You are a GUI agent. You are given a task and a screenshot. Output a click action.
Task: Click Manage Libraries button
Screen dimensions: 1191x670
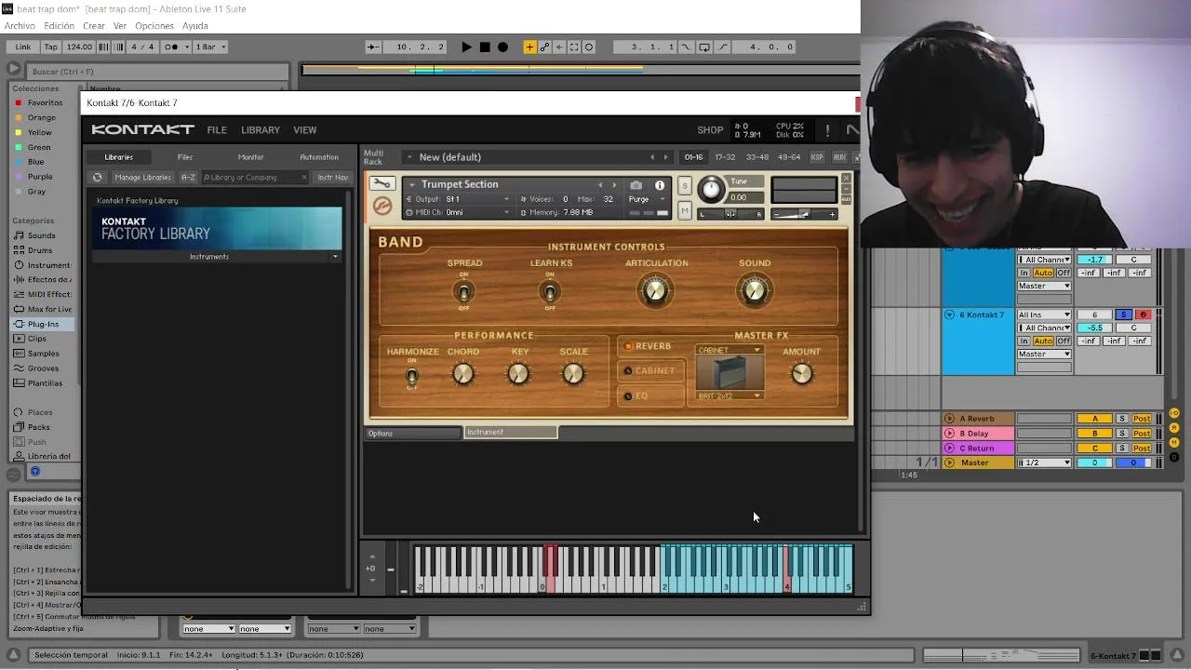[142, 177]
